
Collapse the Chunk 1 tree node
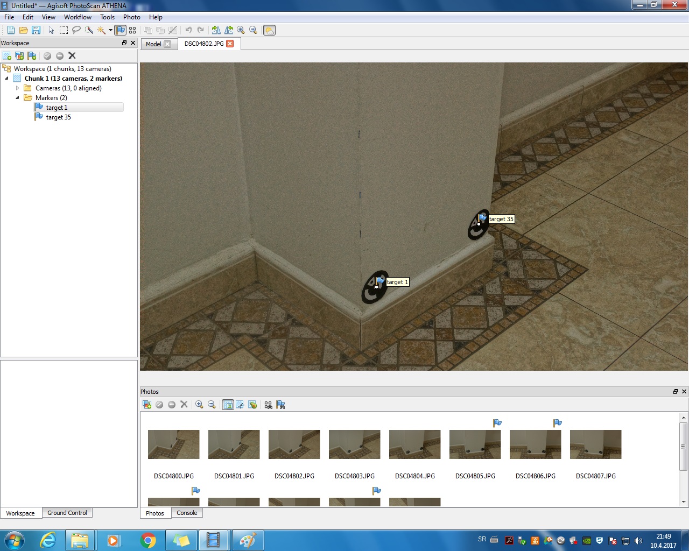(7, 79)
